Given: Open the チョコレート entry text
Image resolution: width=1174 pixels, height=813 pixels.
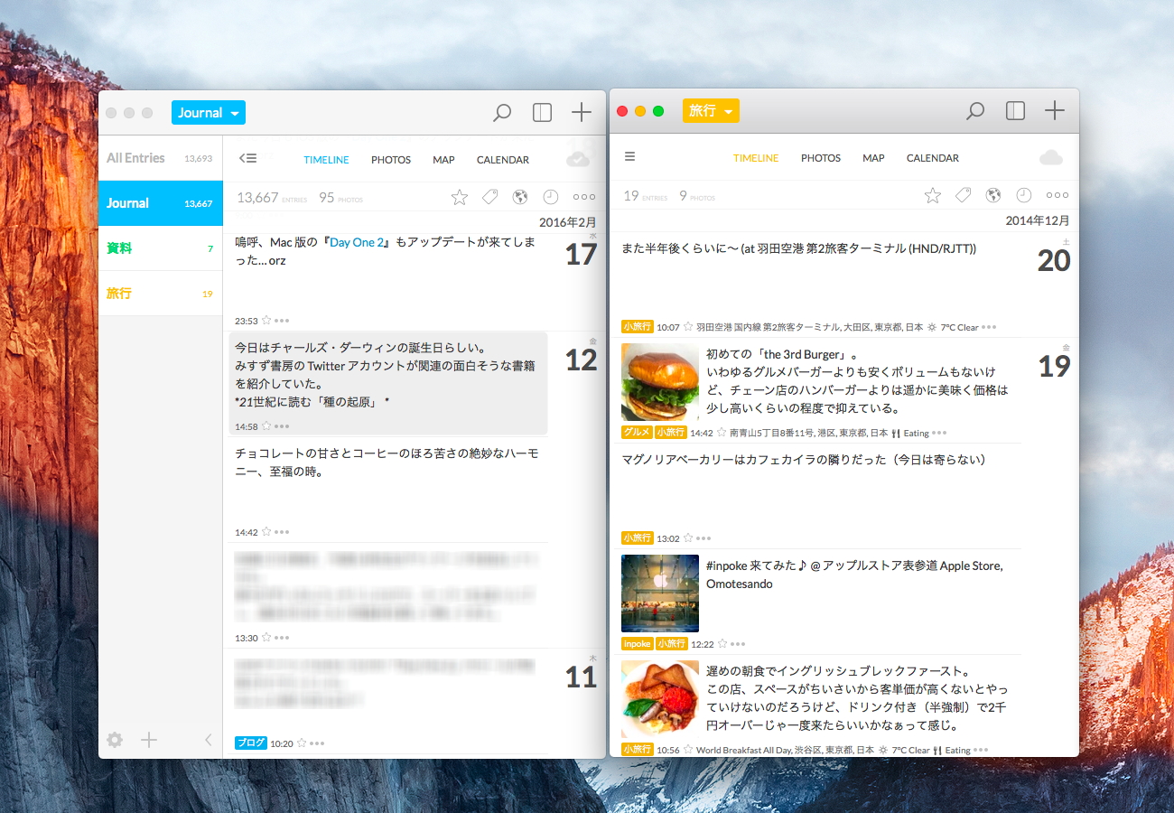Looking at the screenshot, I should click(x=387, y=463).
